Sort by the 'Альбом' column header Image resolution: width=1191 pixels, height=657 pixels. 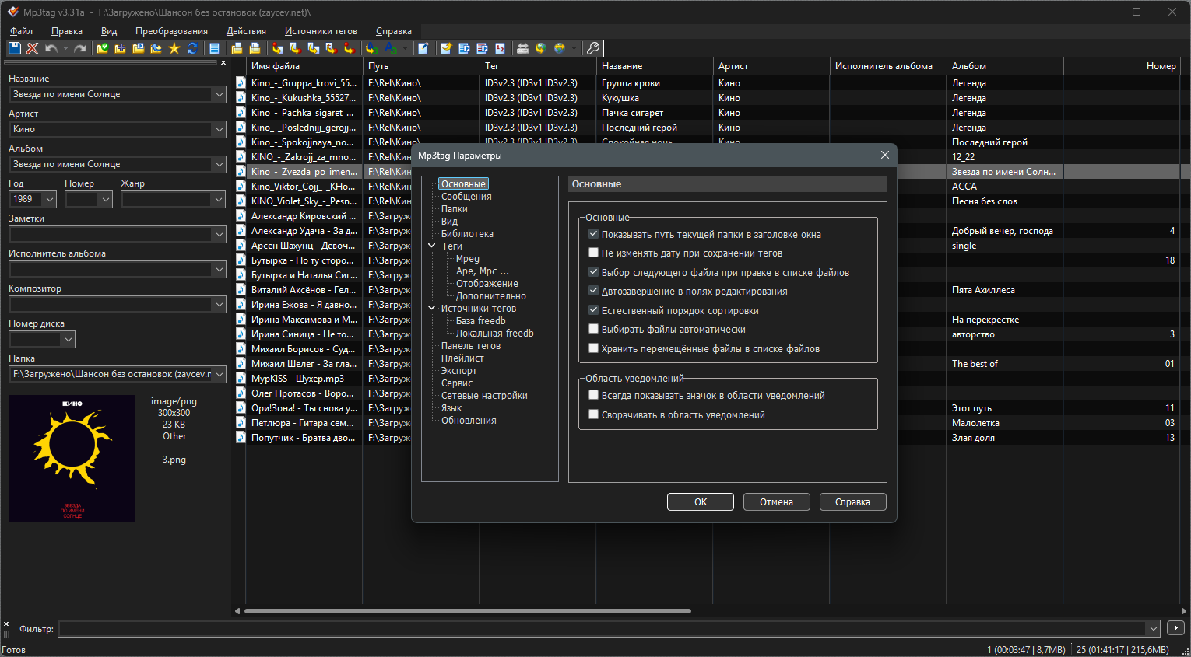point(1004,66)
